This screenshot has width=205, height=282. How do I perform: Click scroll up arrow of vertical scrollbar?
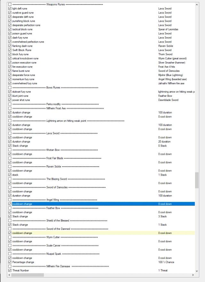coord(197,5)
